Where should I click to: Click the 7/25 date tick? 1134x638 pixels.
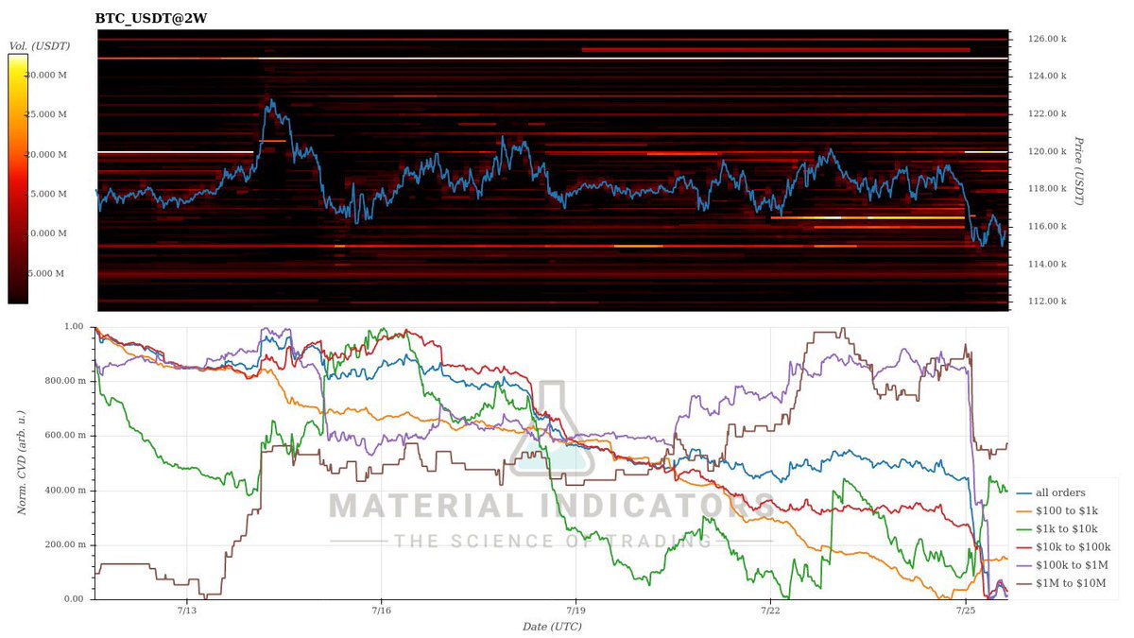click(x=965, y=612)
